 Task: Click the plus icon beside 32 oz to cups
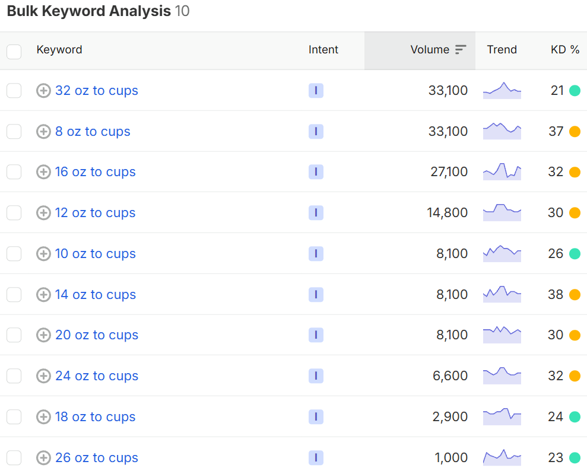click(x=43, y=91)
